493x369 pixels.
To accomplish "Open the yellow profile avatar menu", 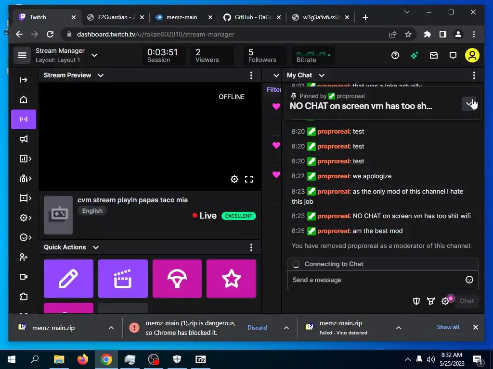I will [472, 55].
